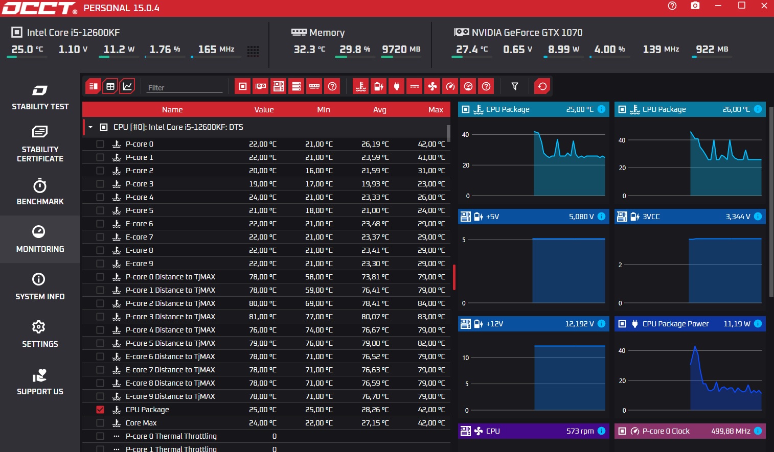This screenshot has height=452, width=774.
Task: Switch to the graphs-only view
Action: click(127, 86)
